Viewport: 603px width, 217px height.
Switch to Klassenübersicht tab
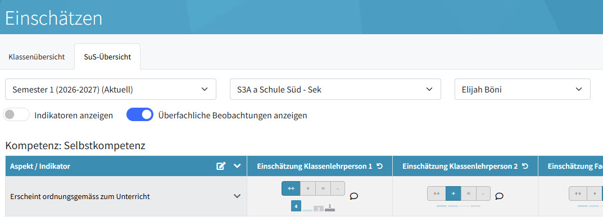pos(37,57)
